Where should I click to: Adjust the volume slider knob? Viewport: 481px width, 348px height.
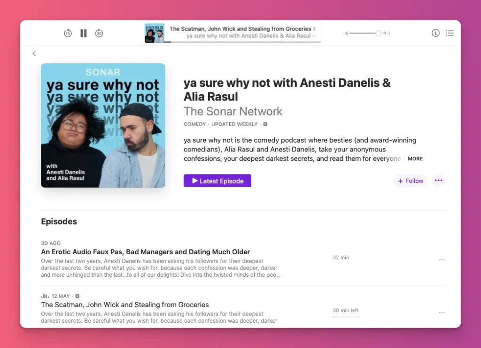point(378,33)
